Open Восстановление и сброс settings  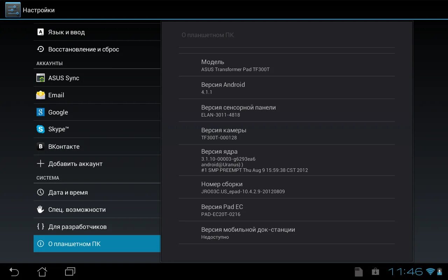pyautogui.click(x=97, y=49)
